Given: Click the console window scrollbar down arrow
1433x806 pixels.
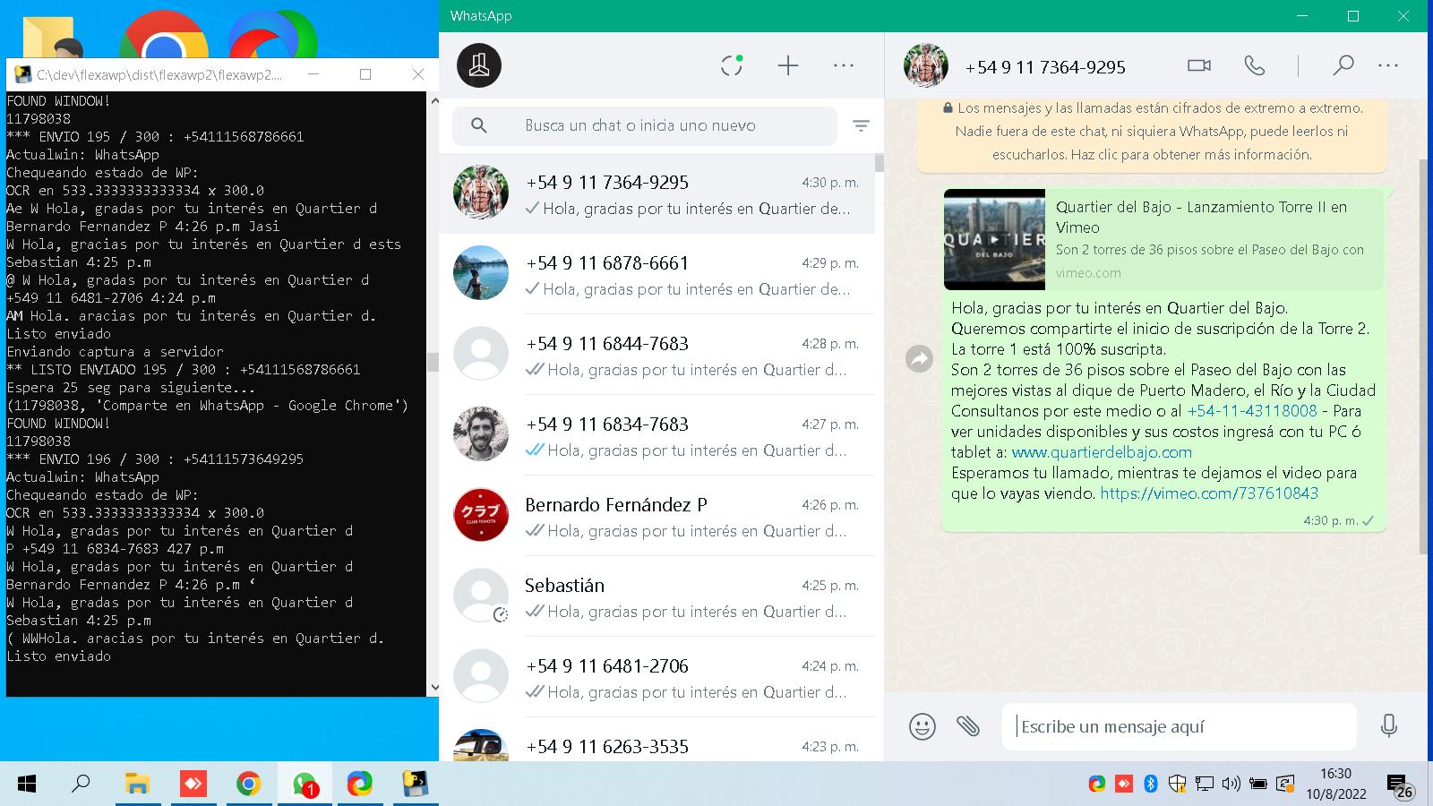Looking at the screenshot, I should (434, 688).
